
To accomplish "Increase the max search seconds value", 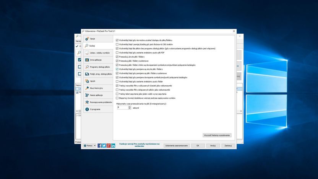I will 130,107.
